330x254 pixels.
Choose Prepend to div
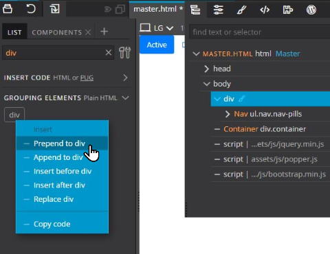[x=62, y=143]
